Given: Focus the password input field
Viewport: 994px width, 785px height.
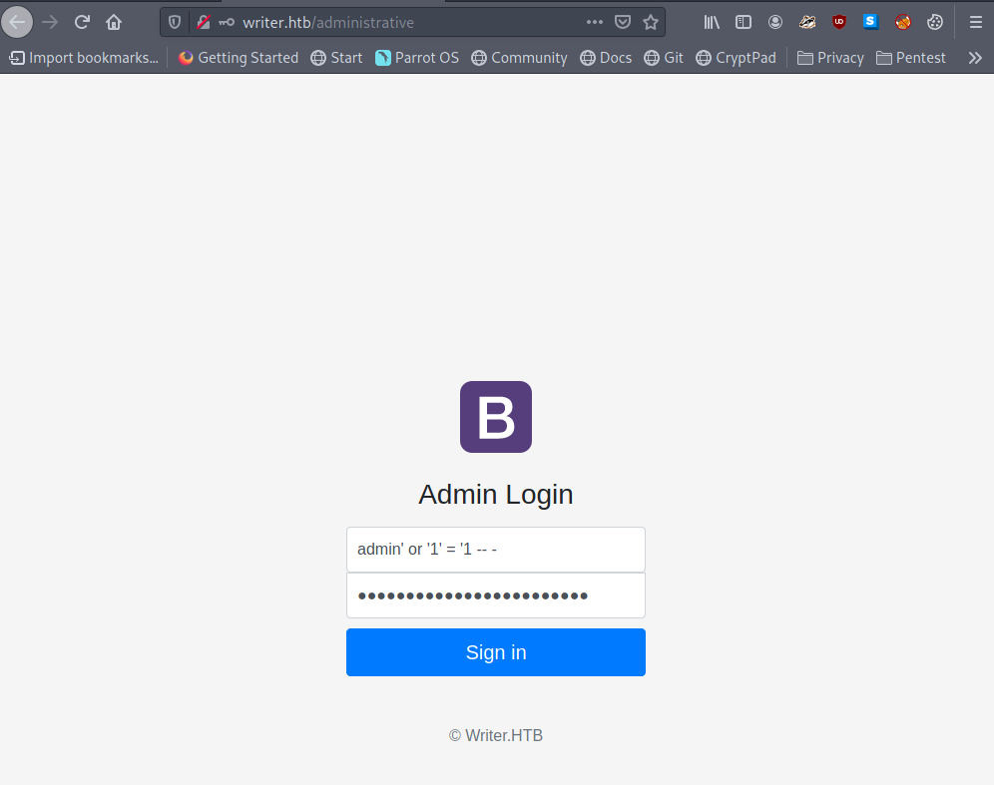Looking at the screenshot, I should 495,595.
